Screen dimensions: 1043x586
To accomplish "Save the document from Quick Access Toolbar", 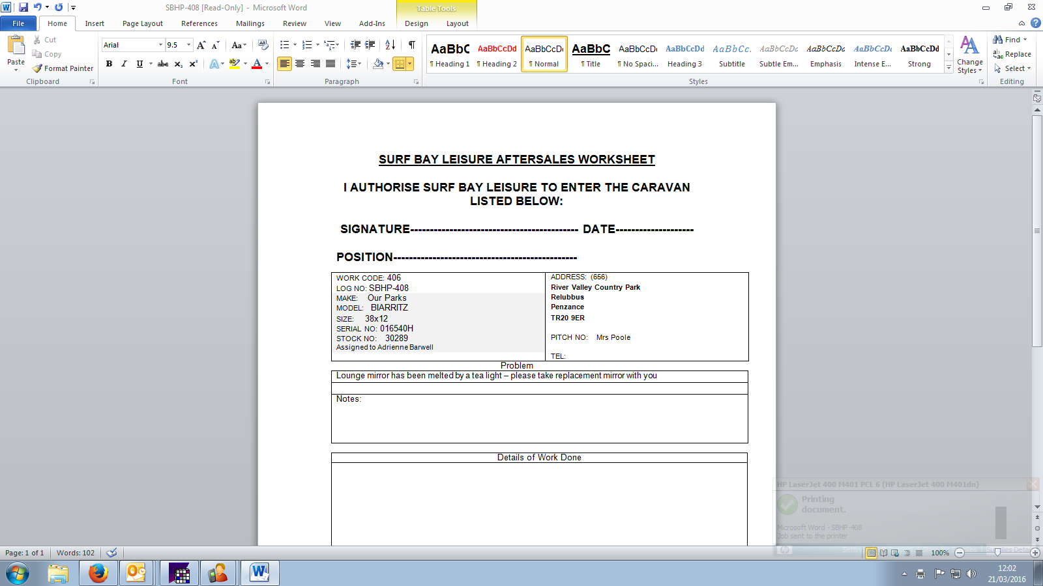I will [23, 7].
